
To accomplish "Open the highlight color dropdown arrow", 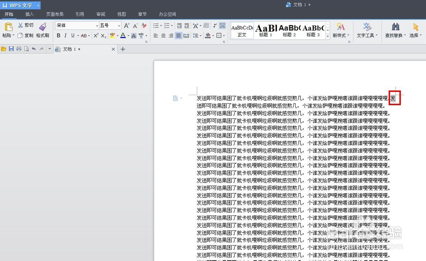I will (x=118, y=36).
